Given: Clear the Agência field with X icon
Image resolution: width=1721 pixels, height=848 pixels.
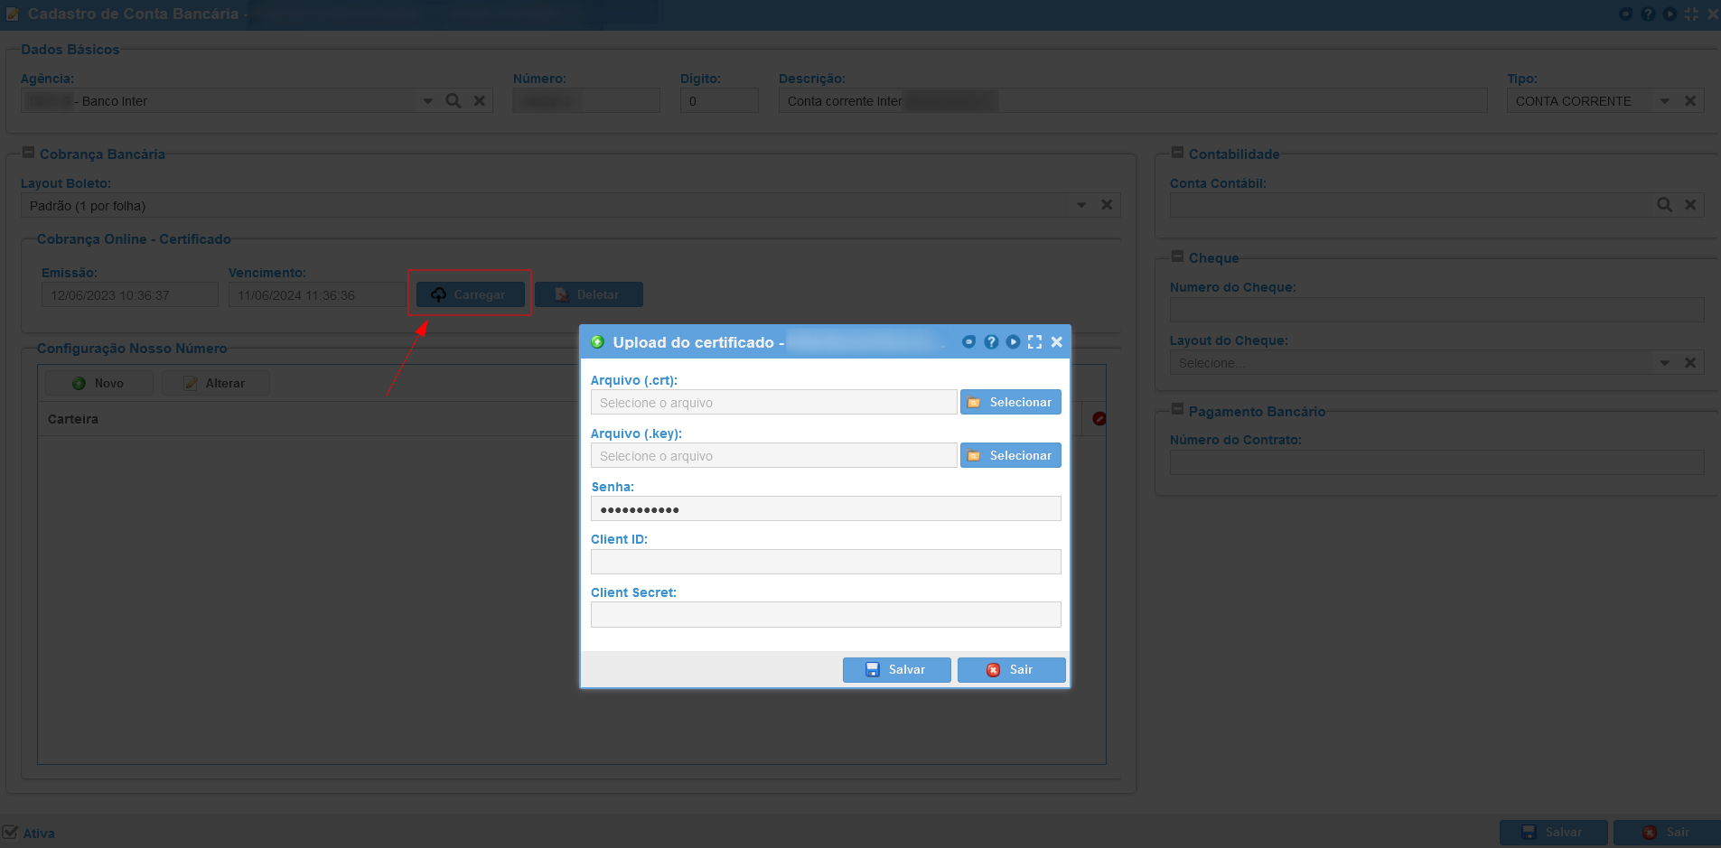Looking at the screenshot, I should click(x=480, y=101).
